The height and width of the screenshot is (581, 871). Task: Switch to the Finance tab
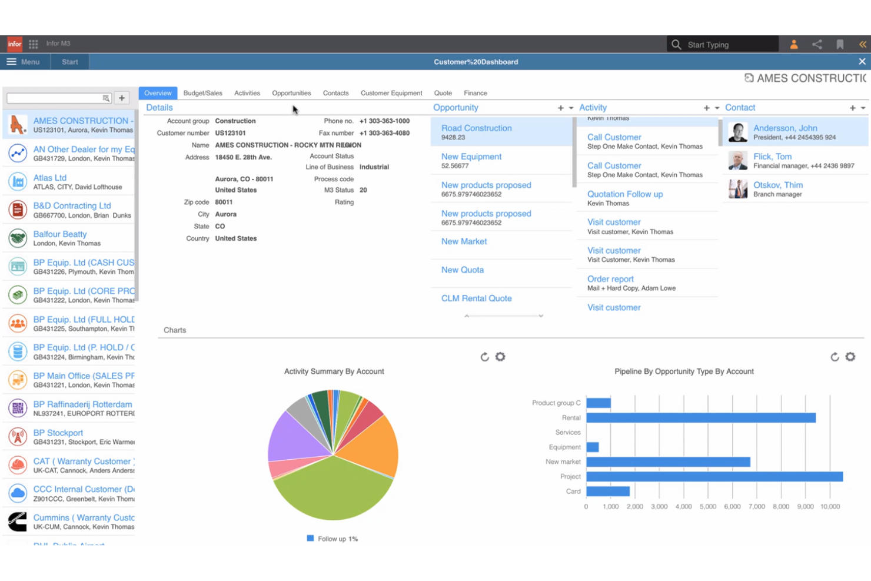click(x=476, y=93)
